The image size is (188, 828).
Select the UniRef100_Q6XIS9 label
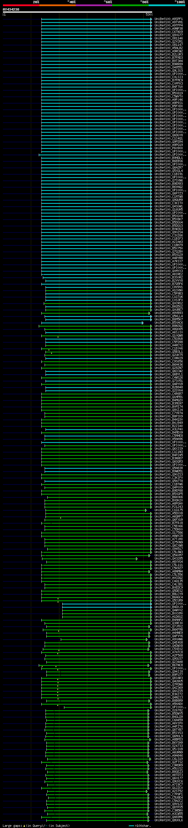point(168,449)
